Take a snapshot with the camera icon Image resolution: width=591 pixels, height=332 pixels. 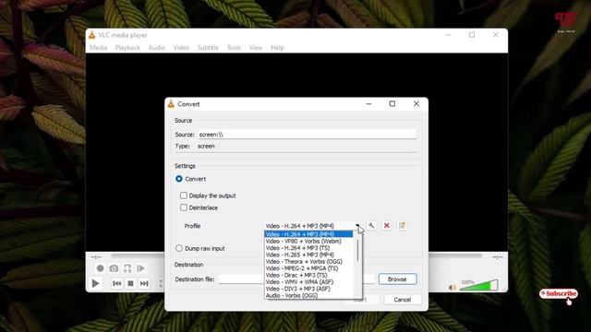[114, 268]
